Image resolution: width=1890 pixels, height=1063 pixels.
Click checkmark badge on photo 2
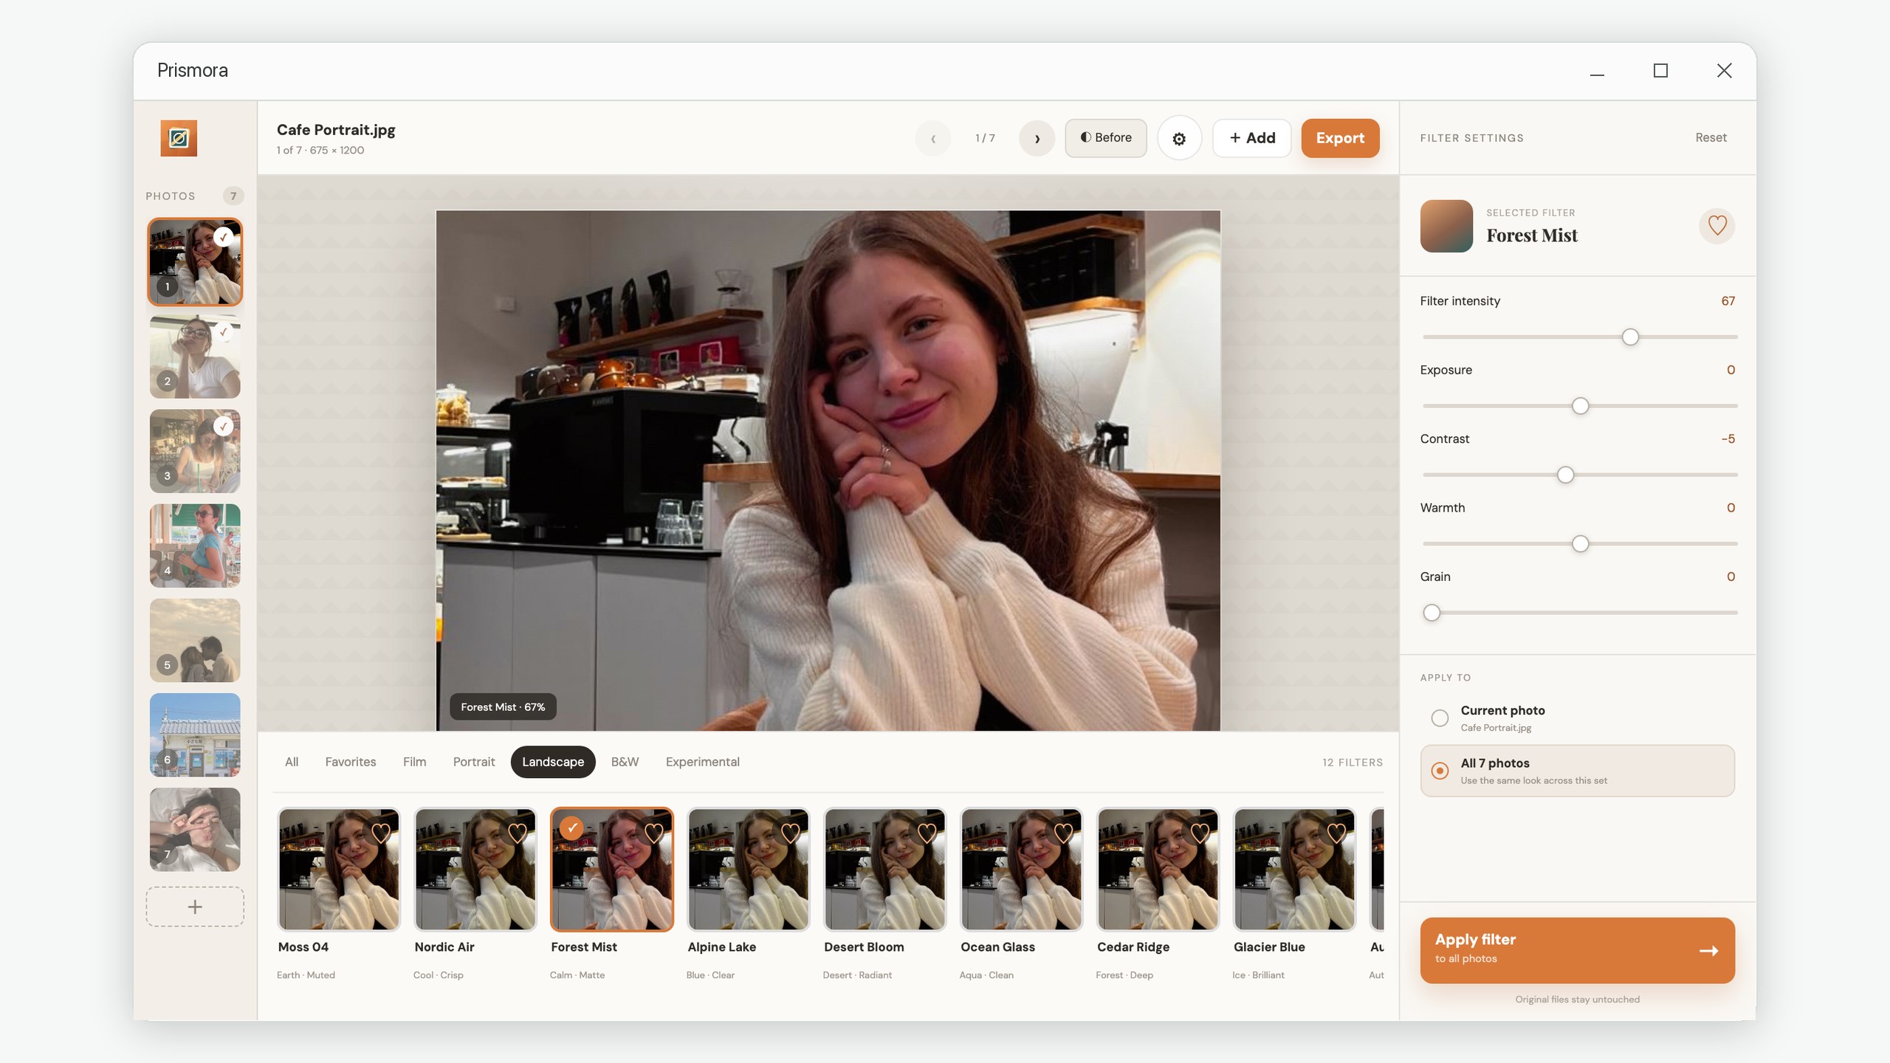click(x=223, y=332)
